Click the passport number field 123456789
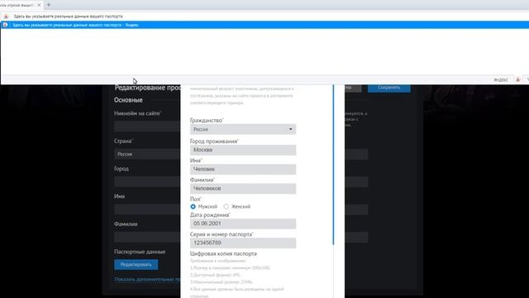The height and width of the screenshot is (298, 529). tap(243, 243)
